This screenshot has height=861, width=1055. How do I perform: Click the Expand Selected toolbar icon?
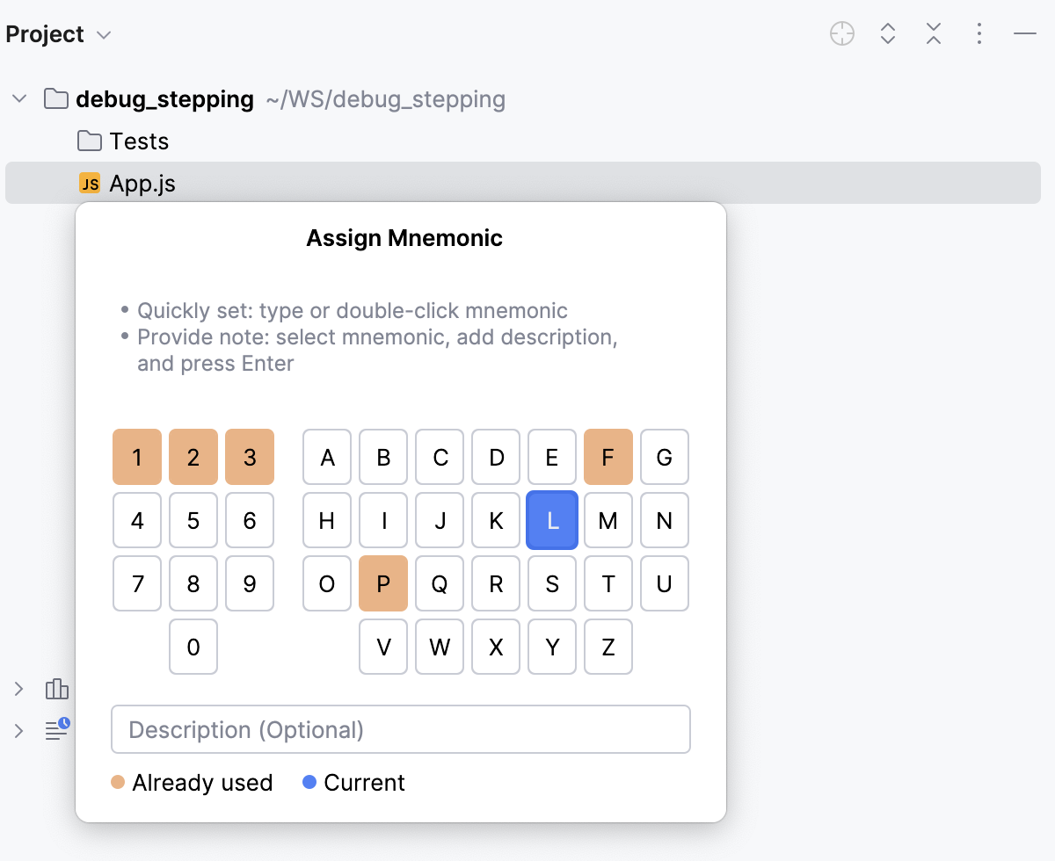point(888,34)
